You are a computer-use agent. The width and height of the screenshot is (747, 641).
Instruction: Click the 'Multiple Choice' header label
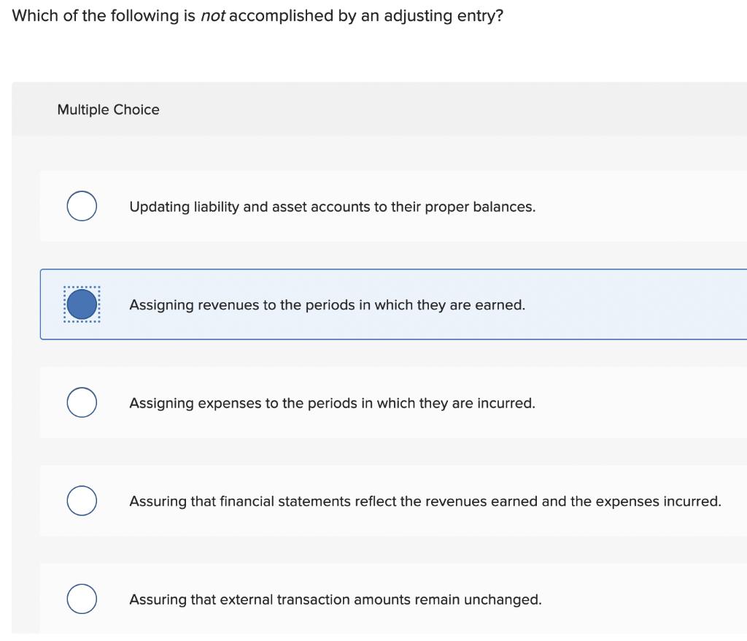pyautogui.click(x=108, y=110)
